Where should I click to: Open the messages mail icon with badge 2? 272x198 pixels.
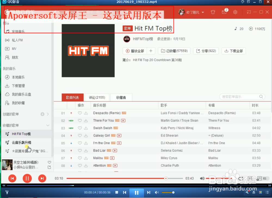(224, 12)
